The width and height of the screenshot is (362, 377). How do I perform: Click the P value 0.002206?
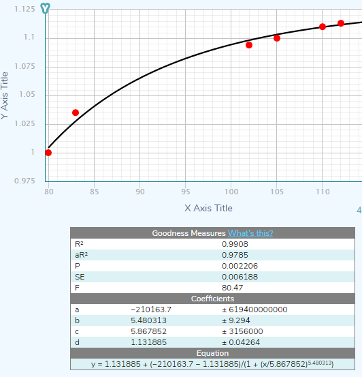[240, 266]
